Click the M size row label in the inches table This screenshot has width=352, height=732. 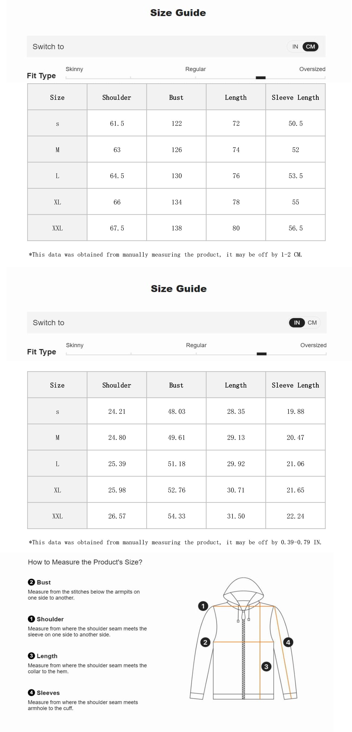(57, 438)
